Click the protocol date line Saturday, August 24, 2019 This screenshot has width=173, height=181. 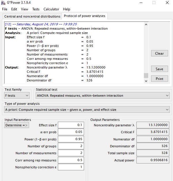click(41, 24)
